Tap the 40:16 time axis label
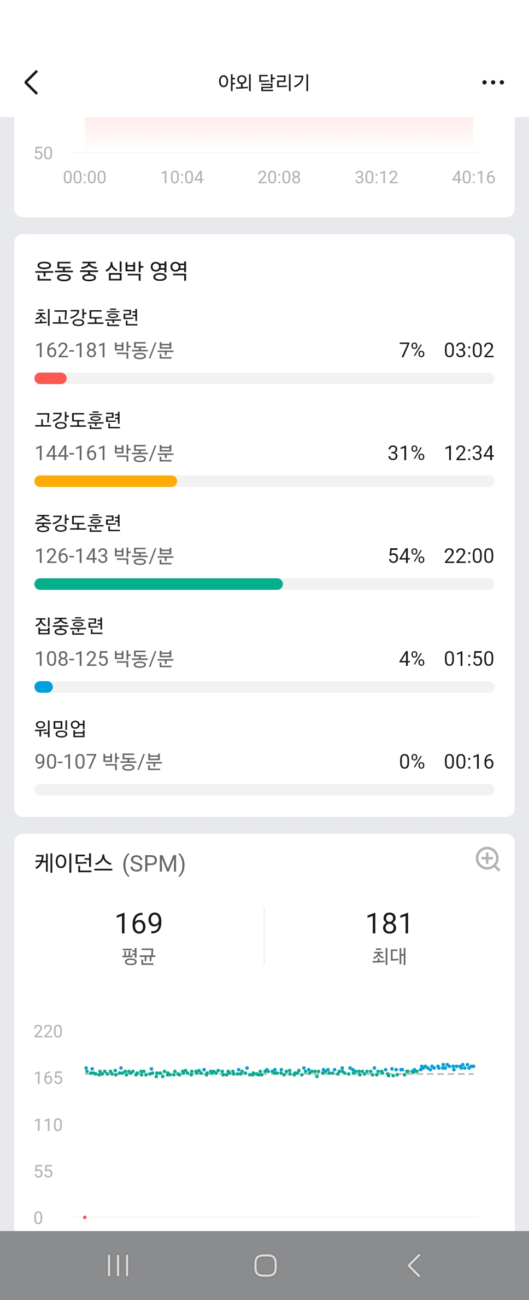This screenshot has width=529, height=1300. (473, 177)
